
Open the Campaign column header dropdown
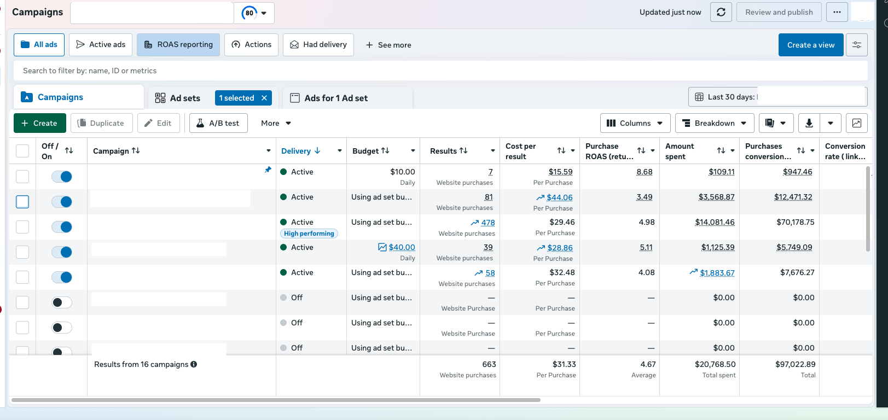pyautogui.click(x=269, y=151)
